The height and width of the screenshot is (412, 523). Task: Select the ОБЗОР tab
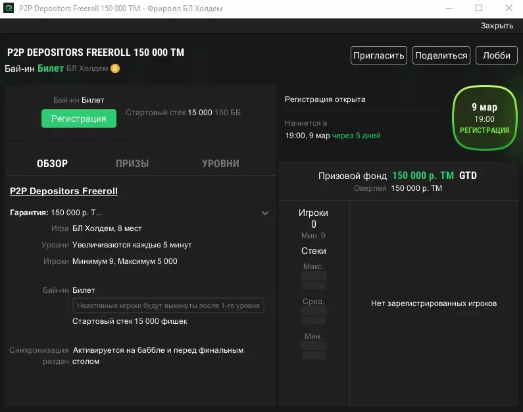pyautogui.click(x=53, y=164)
